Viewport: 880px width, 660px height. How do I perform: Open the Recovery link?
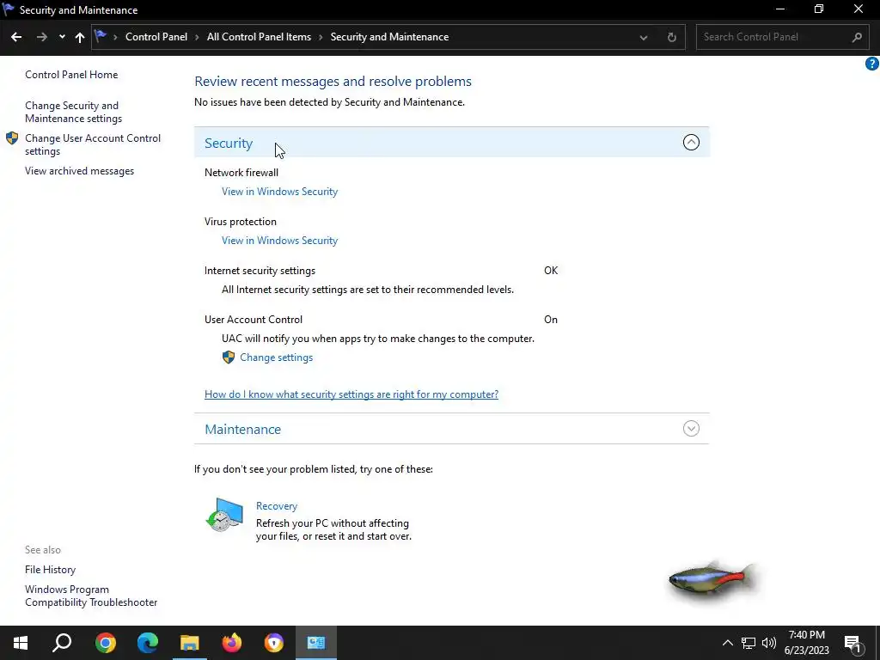[277, 505]
